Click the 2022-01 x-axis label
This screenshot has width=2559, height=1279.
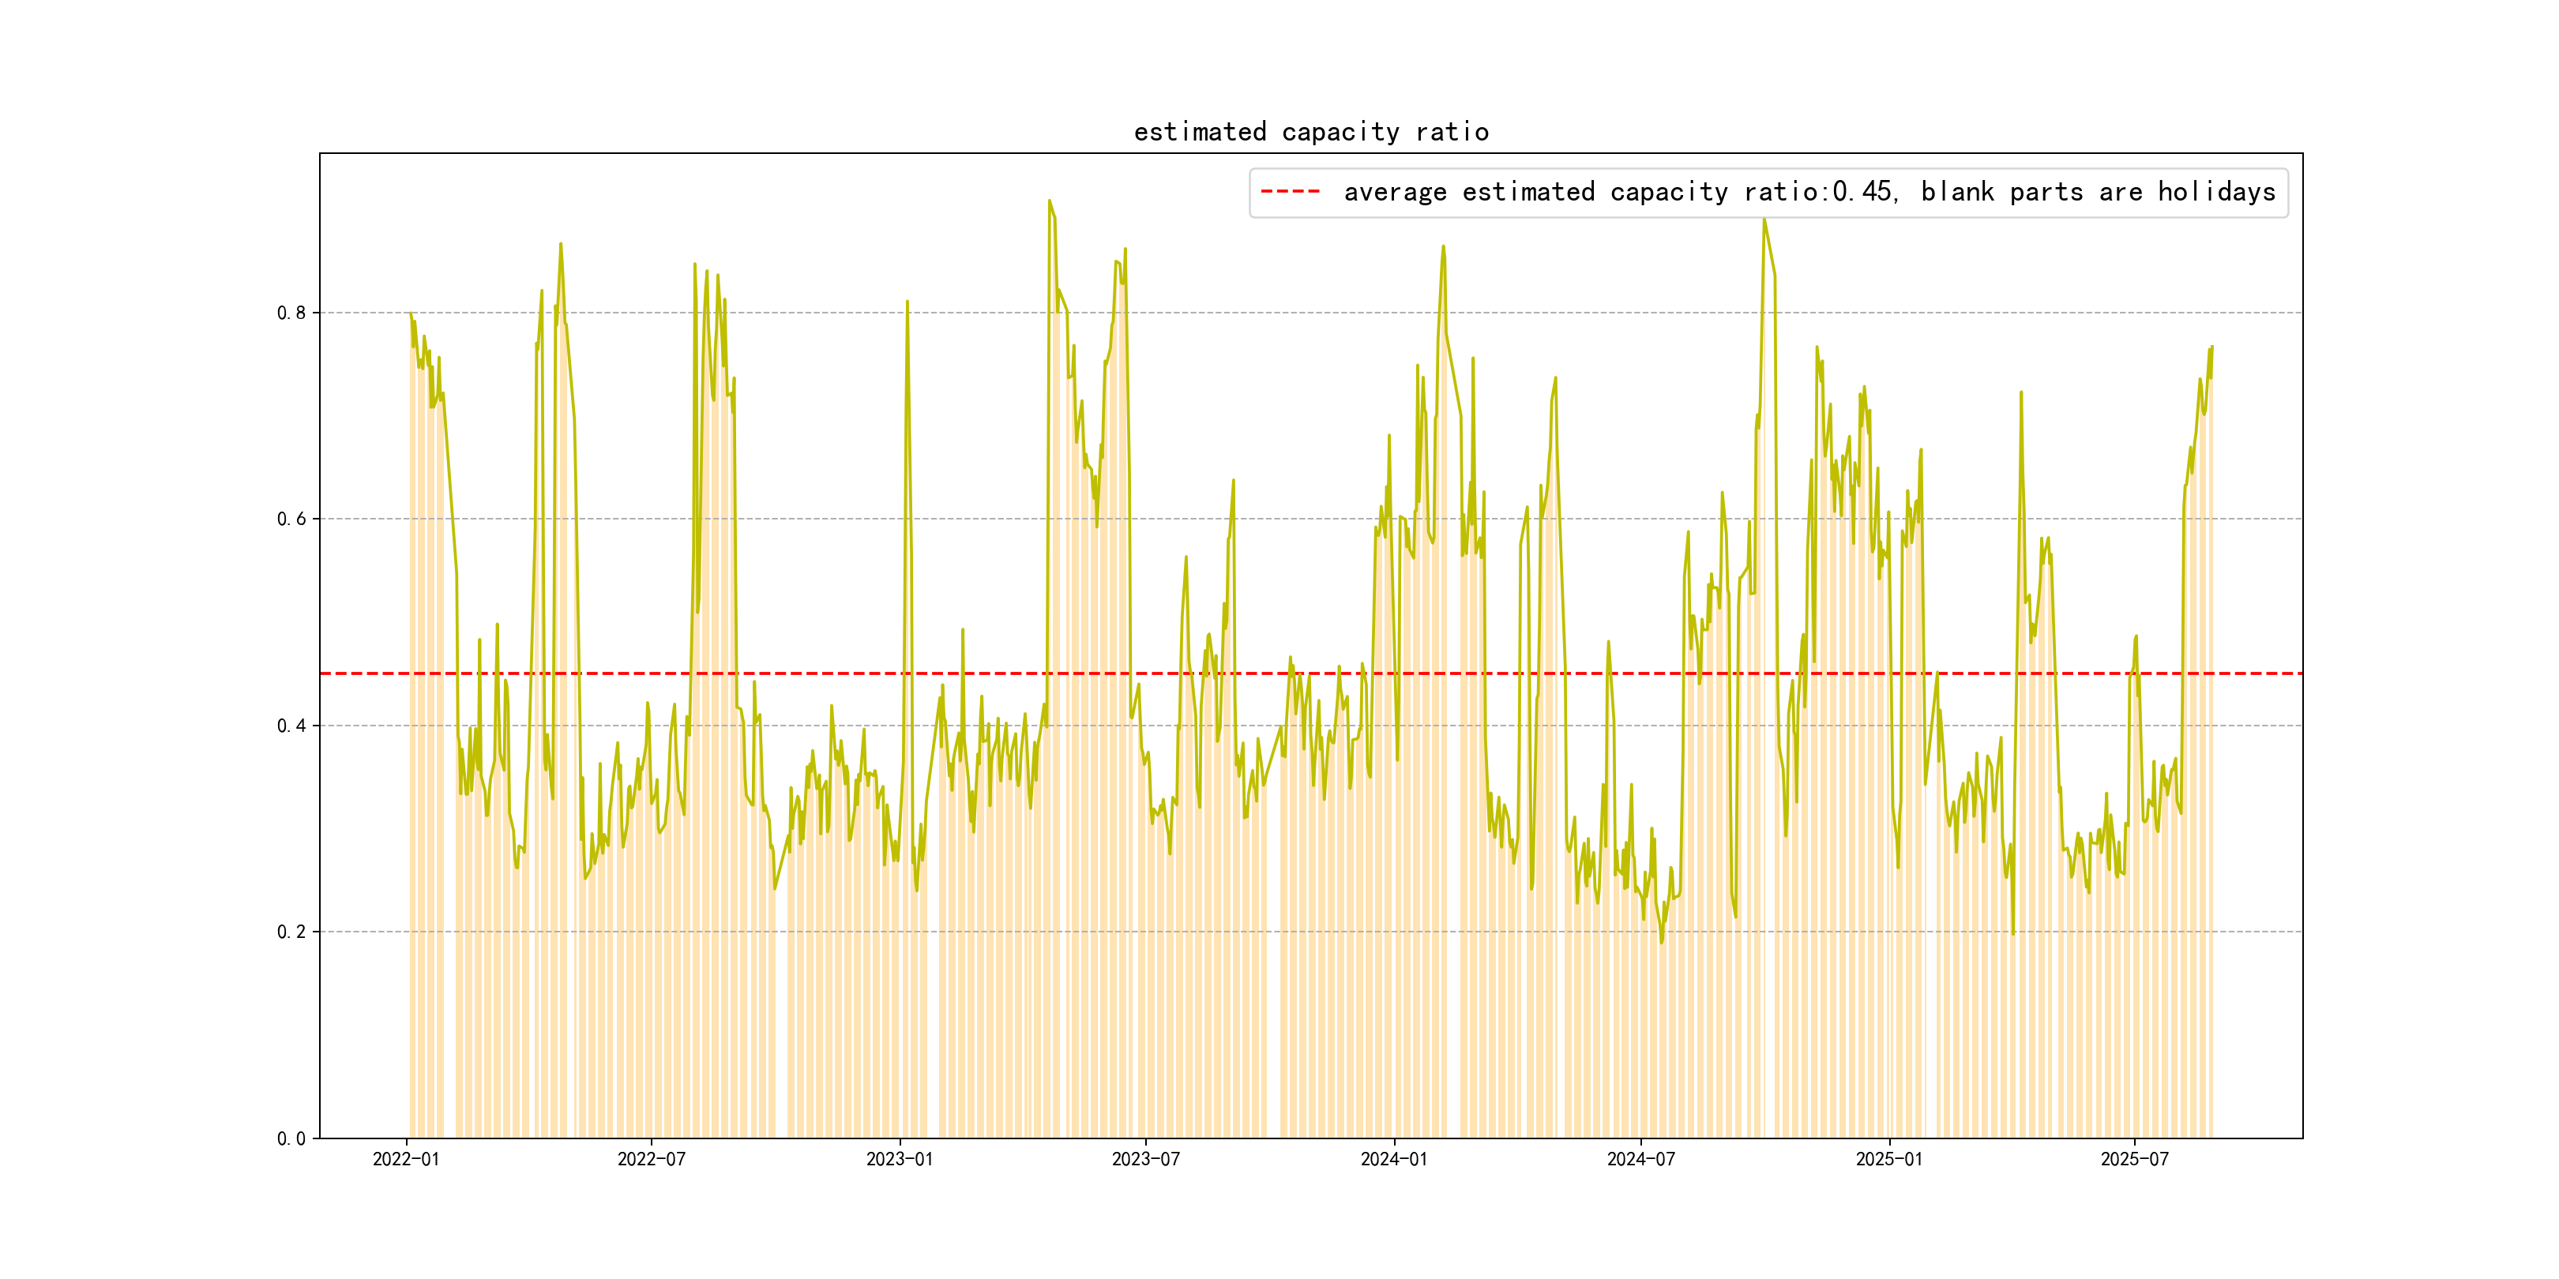pos(405,1159)
